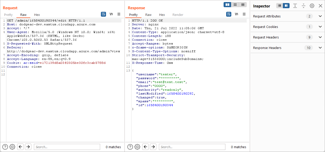Collapse all Inspector sections
Screen dimensions: 325x152
coord(303,6)
